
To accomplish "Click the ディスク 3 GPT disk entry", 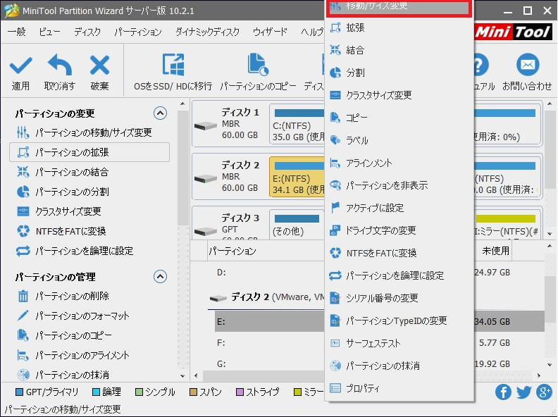I will coord(229,223).
